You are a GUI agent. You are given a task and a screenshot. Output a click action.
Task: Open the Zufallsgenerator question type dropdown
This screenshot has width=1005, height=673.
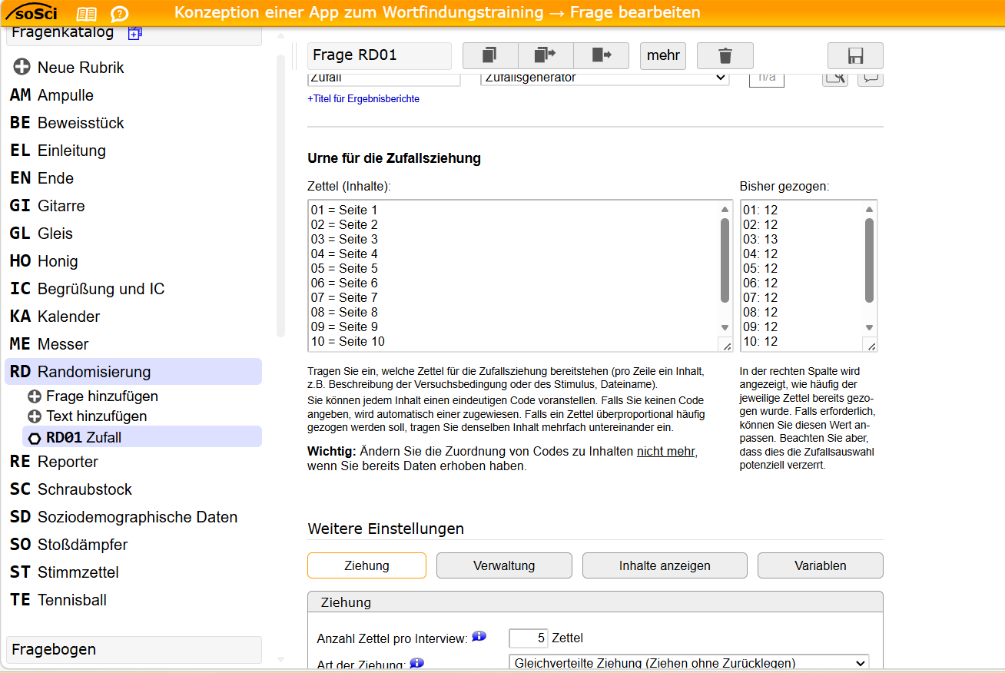coord(604,78)
